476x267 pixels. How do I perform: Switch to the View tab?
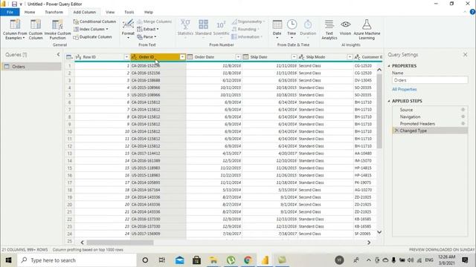tap(110, 12)
